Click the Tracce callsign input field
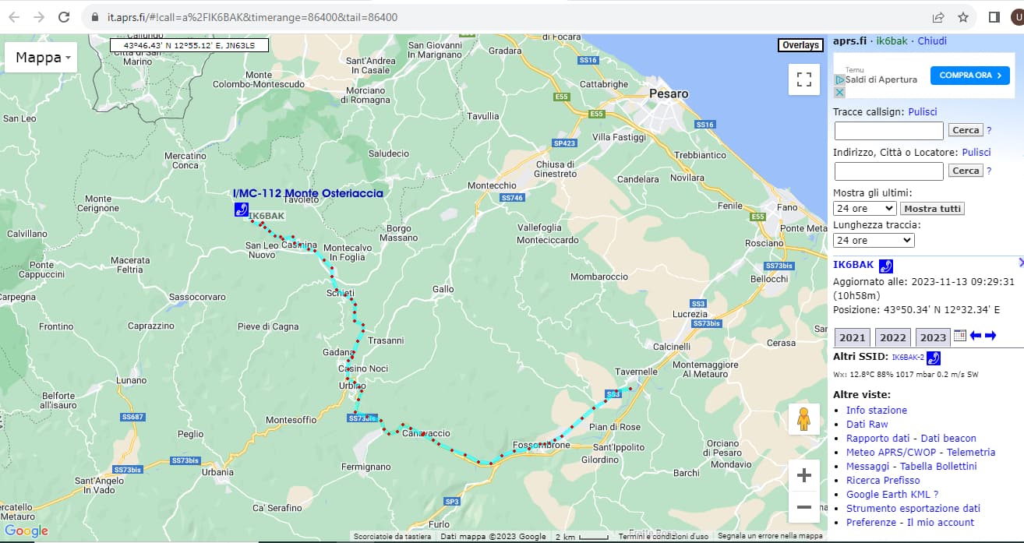The width and height of the screenshot is (1024, 543). click(x=888, y=131)
